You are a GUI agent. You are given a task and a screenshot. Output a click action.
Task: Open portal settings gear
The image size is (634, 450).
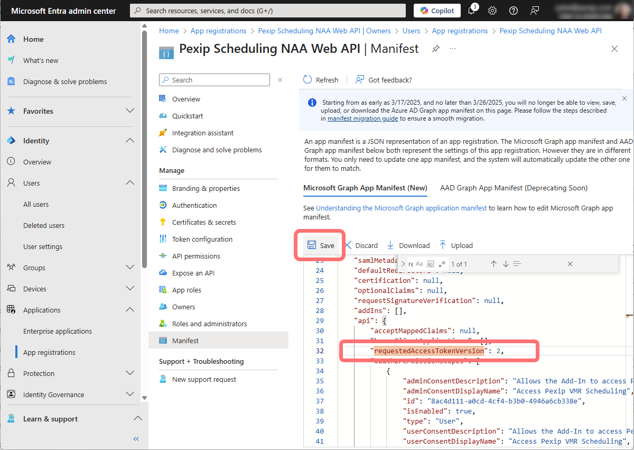(x=492, y=11)
